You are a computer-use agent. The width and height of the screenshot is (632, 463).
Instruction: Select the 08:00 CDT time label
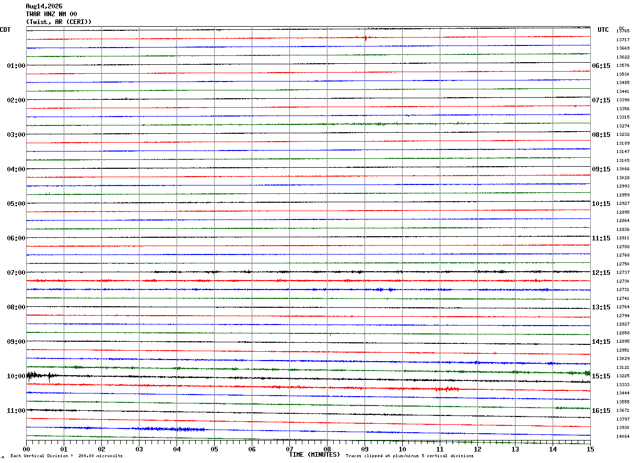tap(16, 307)
